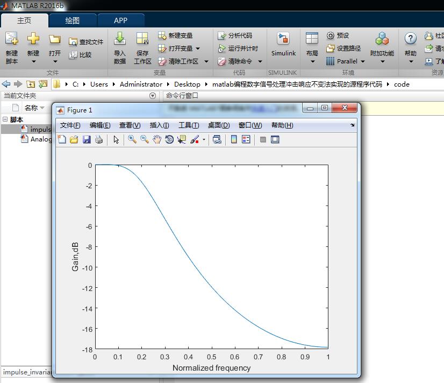This screenshot has width=444, height=383.
Task: Click the Administrator path segment
Action: coord(141,84)
